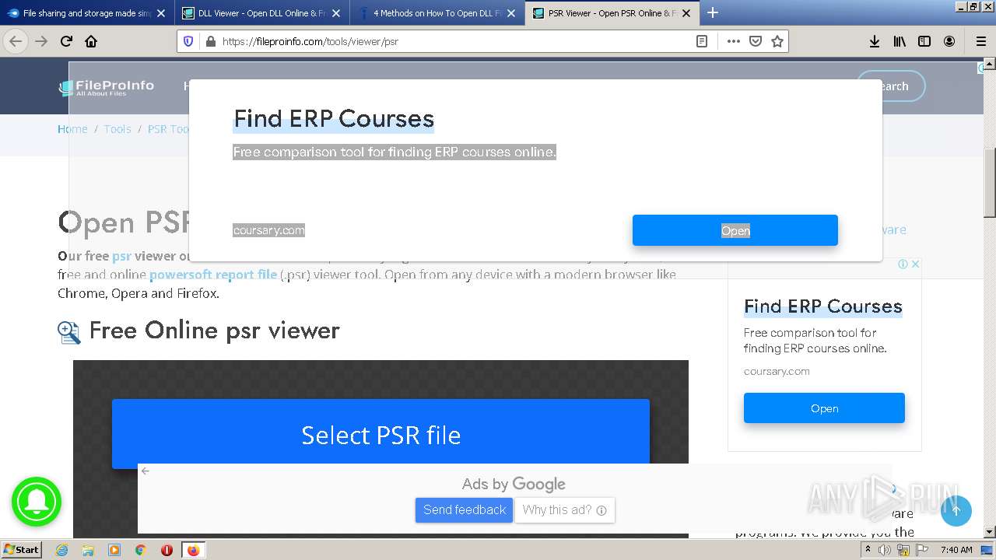The width and height of the screenshot is (996, 560).
Task: Open the Firefox hamburger menu
Action: click(980, 41)
